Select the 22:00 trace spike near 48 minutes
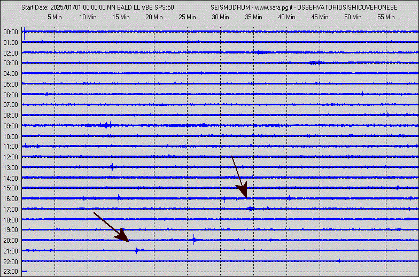Screen dimensions: 419x277 coord(339,260)
